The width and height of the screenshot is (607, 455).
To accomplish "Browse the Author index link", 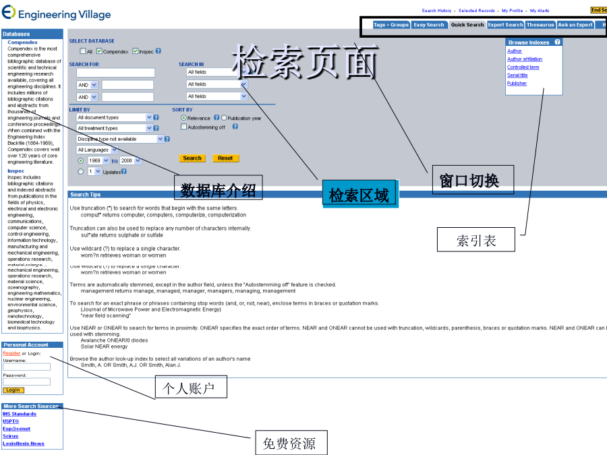I will tap(514, 51).
